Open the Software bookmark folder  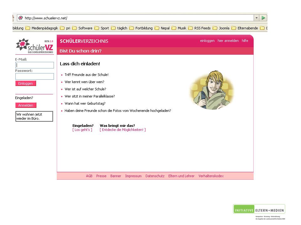(82, 28)
